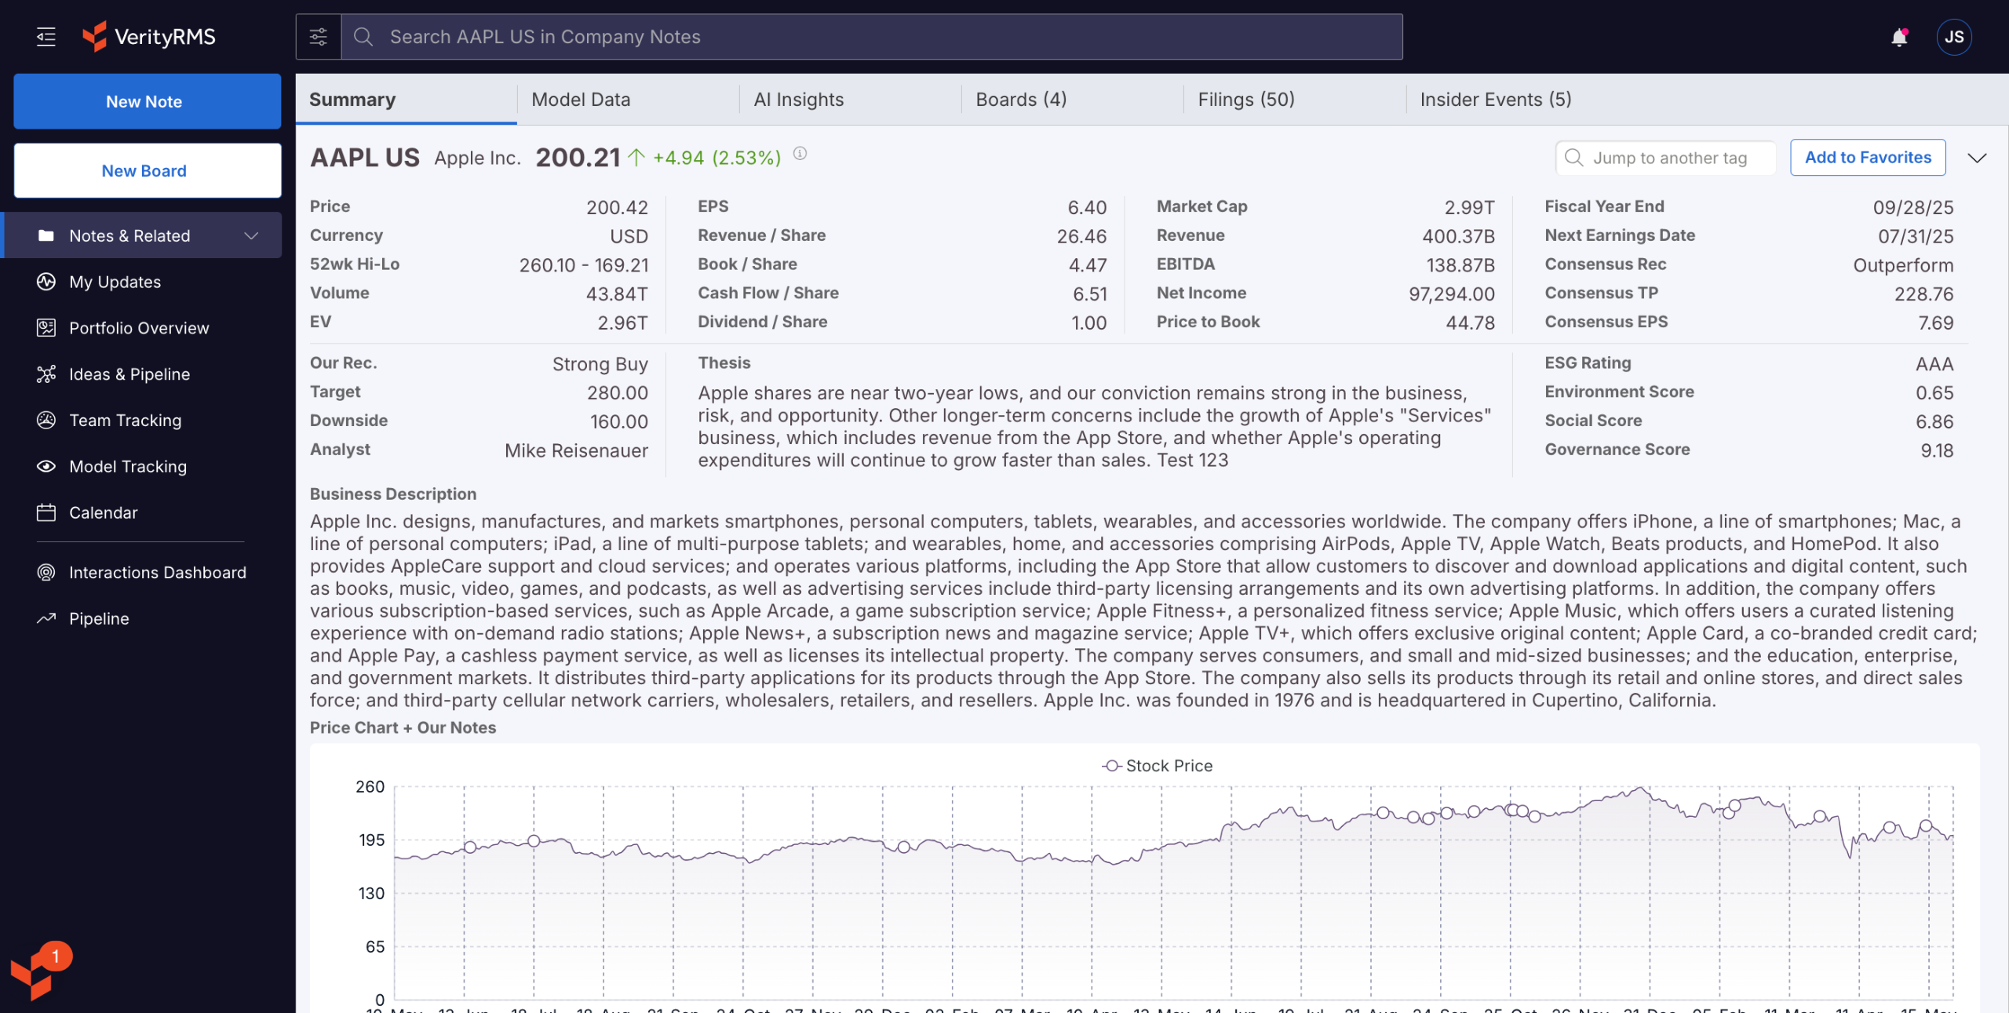Click the New Note button
This screenshot has width=2009, height=1013.
(147, 101)
